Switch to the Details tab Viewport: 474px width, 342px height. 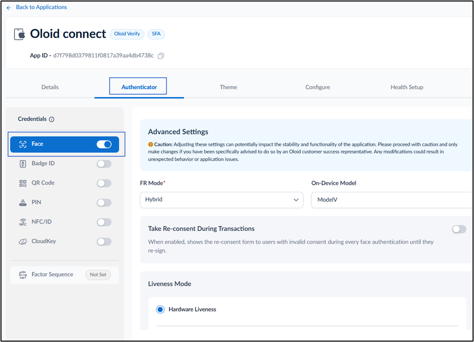50,87
